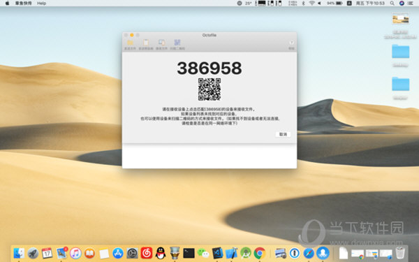
Task: Open the 章鱼快传 application menu
Action: pyautogui.click(x=23, y=3)
